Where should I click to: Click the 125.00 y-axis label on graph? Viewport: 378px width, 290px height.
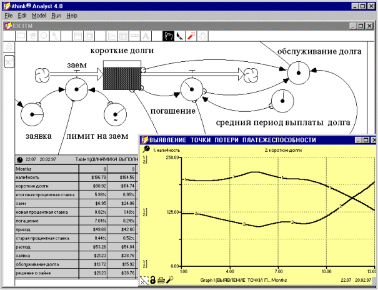pos(172,212)
